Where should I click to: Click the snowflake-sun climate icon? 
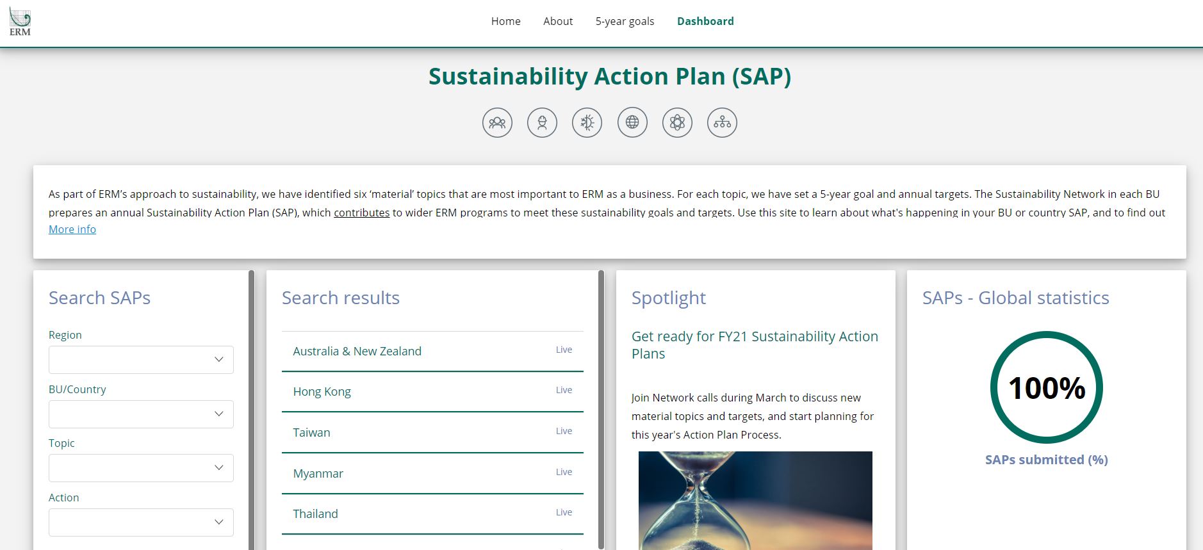[x=587, y=122]
